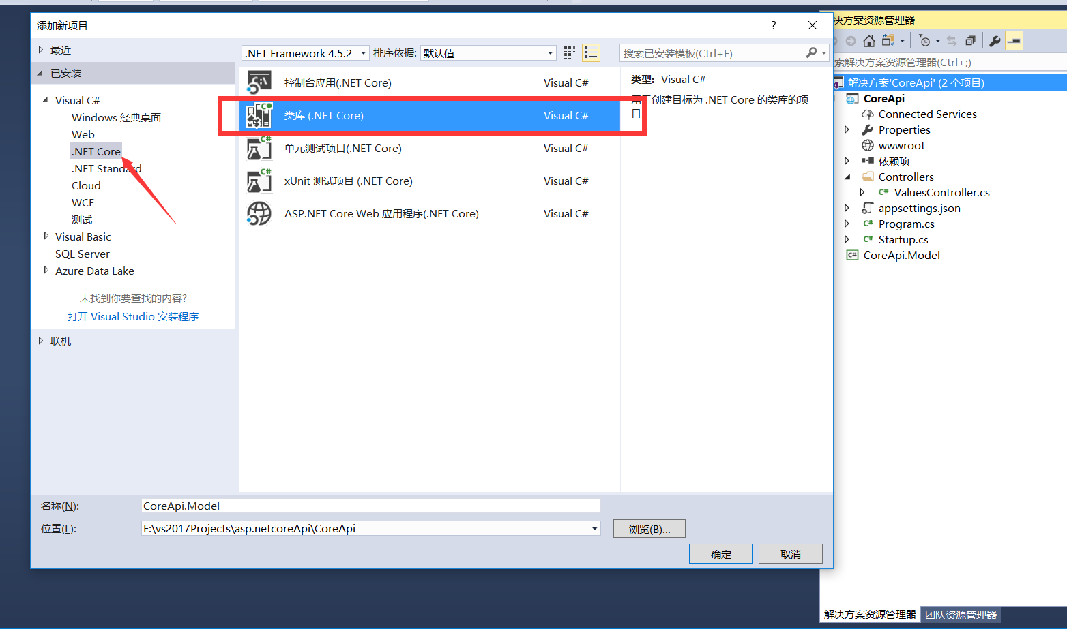Select .NET Core category
Viewport: 1067px width, 629px height.
(96, 151)
